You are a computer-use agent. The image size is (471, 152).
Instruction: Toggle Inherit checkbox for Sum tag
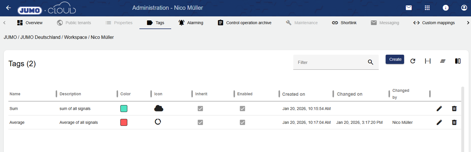pyautogui.click(x=200, y=108)
